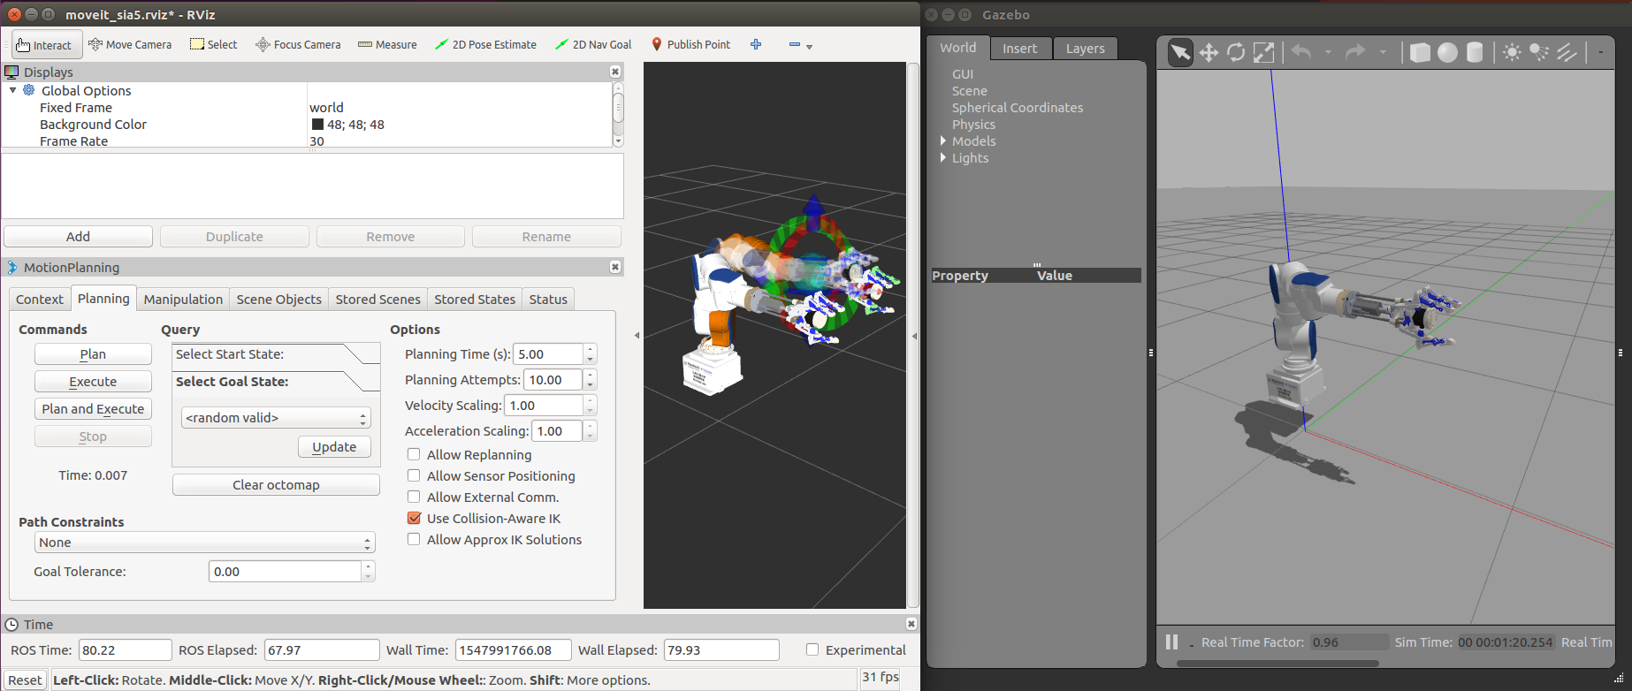Click Plan and Execute button

[93, 409]
